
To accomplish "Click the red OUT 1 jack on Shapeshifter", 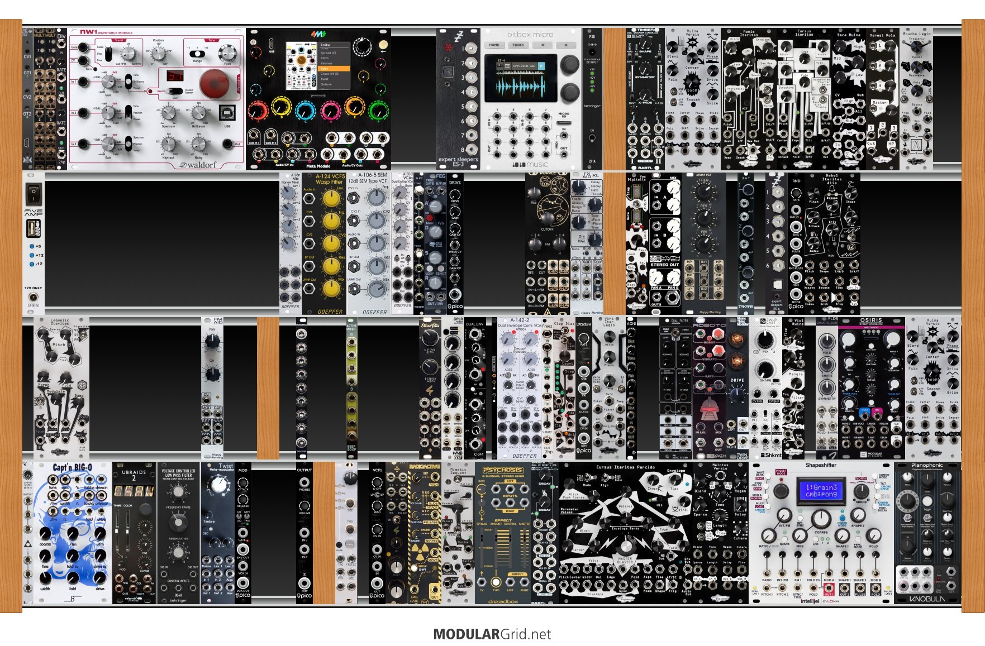I will 829,588.
